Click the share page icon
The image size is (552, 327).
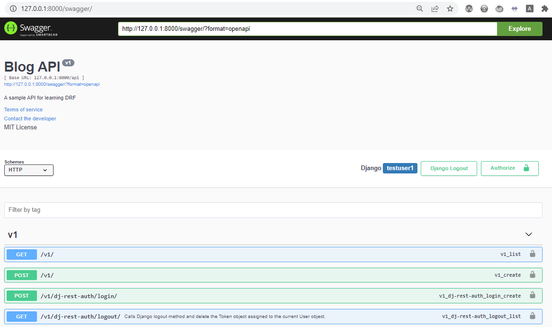point(435,9)
